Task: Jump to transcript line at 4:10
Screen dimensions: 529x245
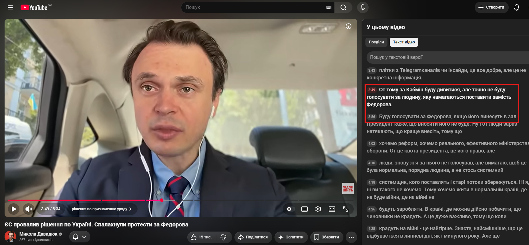Action: 447,166
